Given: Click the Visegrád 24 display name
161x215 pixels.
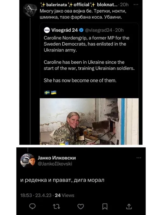Looking at the screenshot, I should pos(65,30).
